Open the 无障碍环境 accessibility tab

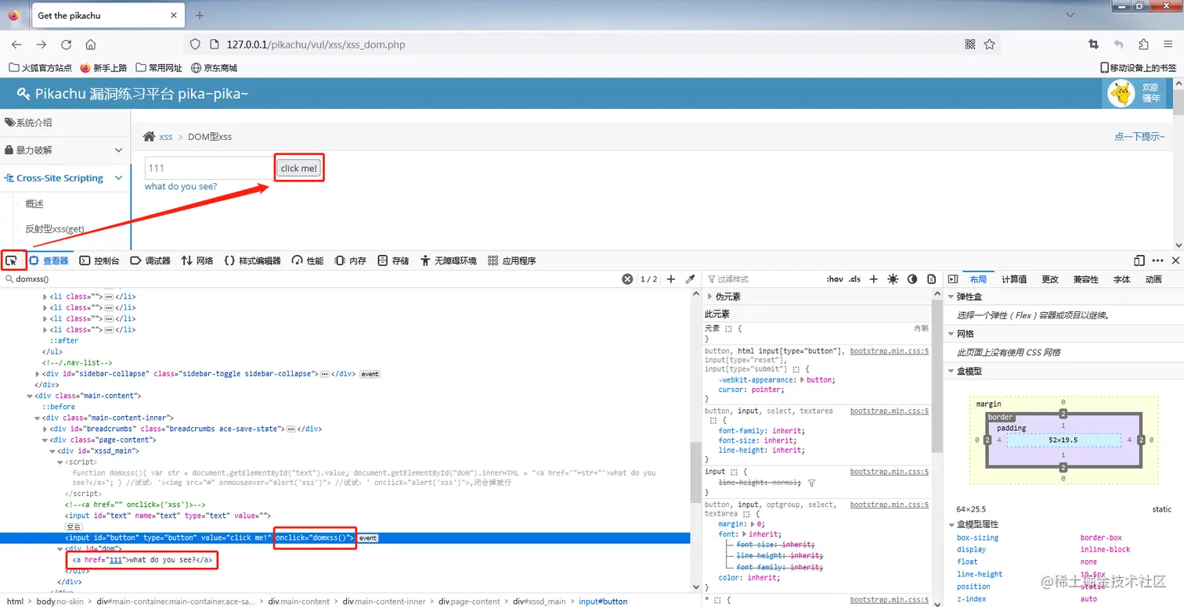448,260
